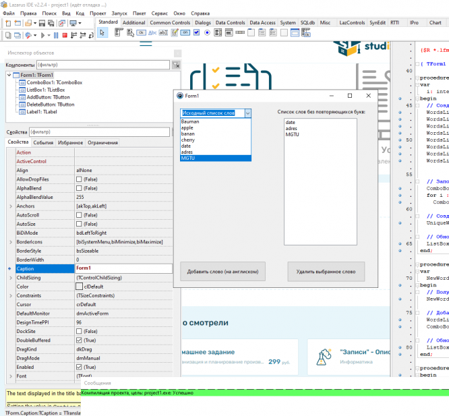449x416 pixels.
Task: Pick the TRadioButton component in palette
Action: click(x=206, y=32)
